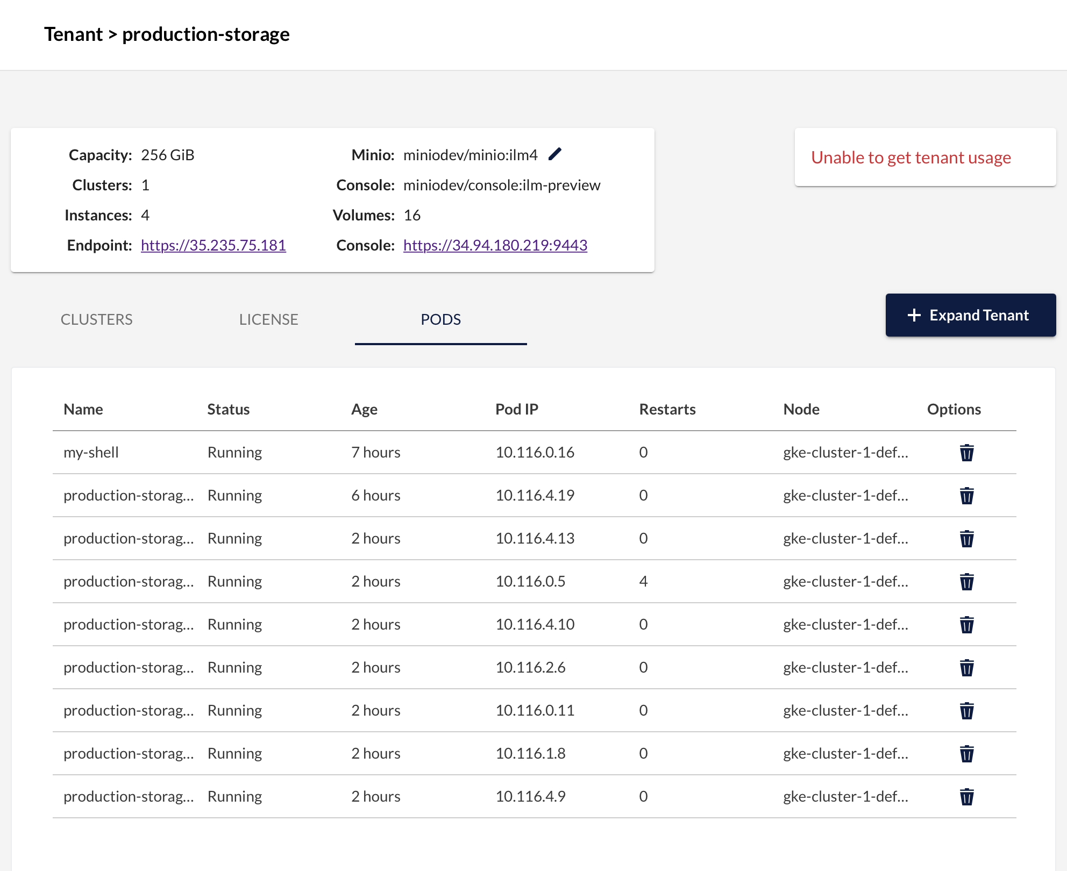The height and width of the screenshot is (871, 1067).
Task: Click trash icon for pod with IP 10.116.0.11
Action: 966,711
